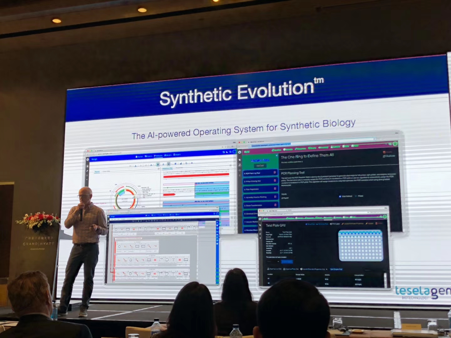Click the teselagen logo on the slide

coord(422,292)
